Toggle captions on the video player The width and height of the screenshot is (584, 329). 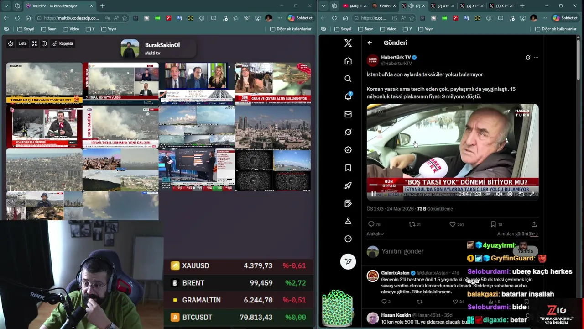(488, 194)
